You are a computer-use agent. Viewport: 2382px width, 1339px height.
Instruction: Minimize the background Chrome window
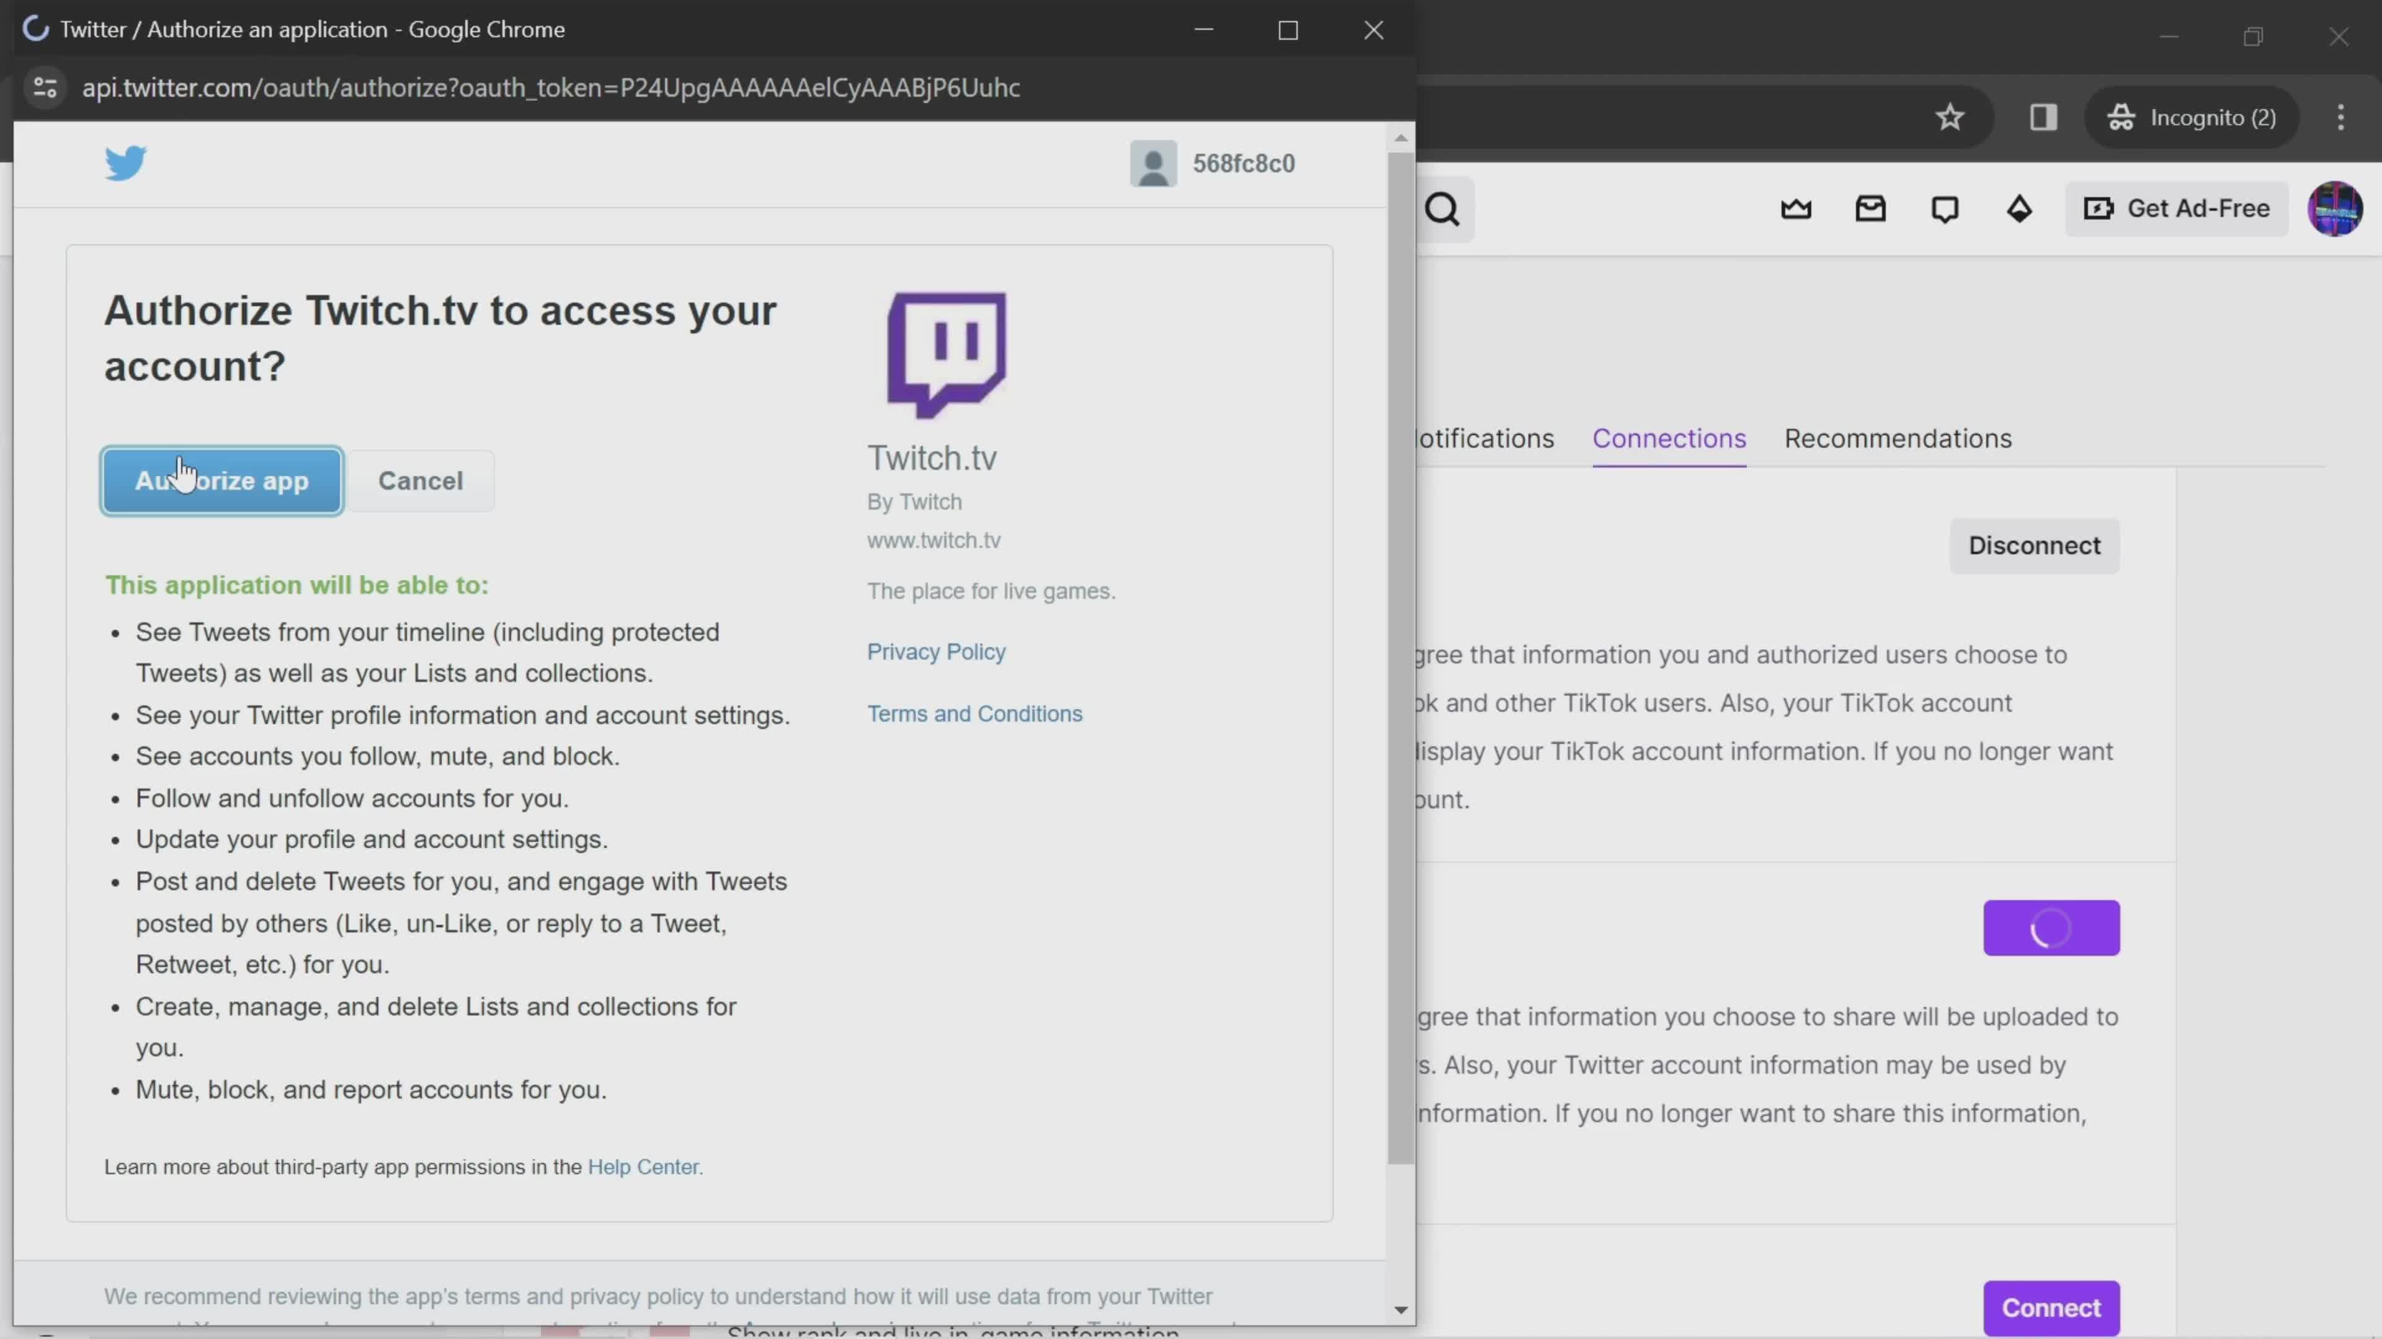pyautogui.click(x=2169, y=37)
